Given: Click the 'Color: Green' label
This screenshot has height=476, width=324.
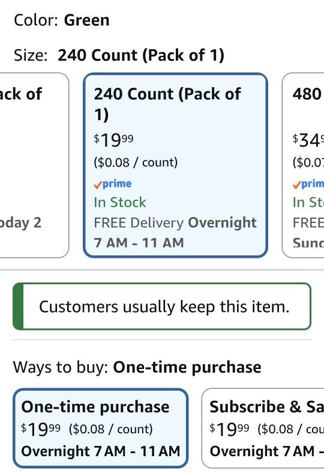Looking at the screenshot, I should click(x=62, y=20).
